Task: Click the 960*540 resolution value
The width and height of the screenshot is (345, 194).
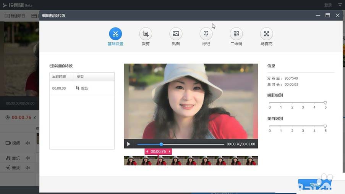Action: 291,78
